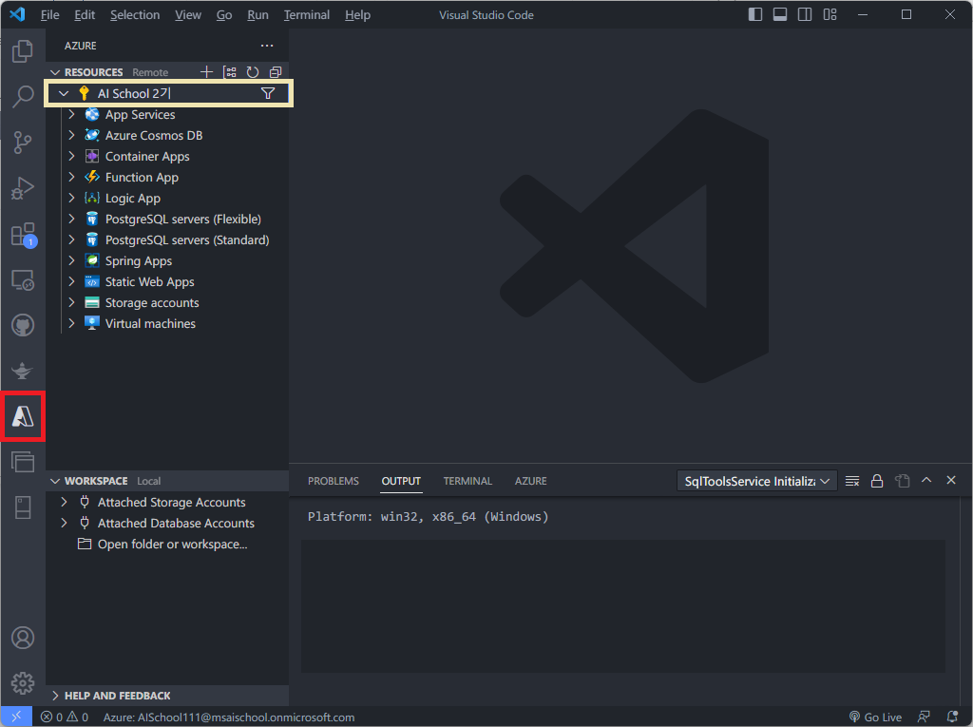
Task: Open the customize layout icon
Action: (830, 14)
